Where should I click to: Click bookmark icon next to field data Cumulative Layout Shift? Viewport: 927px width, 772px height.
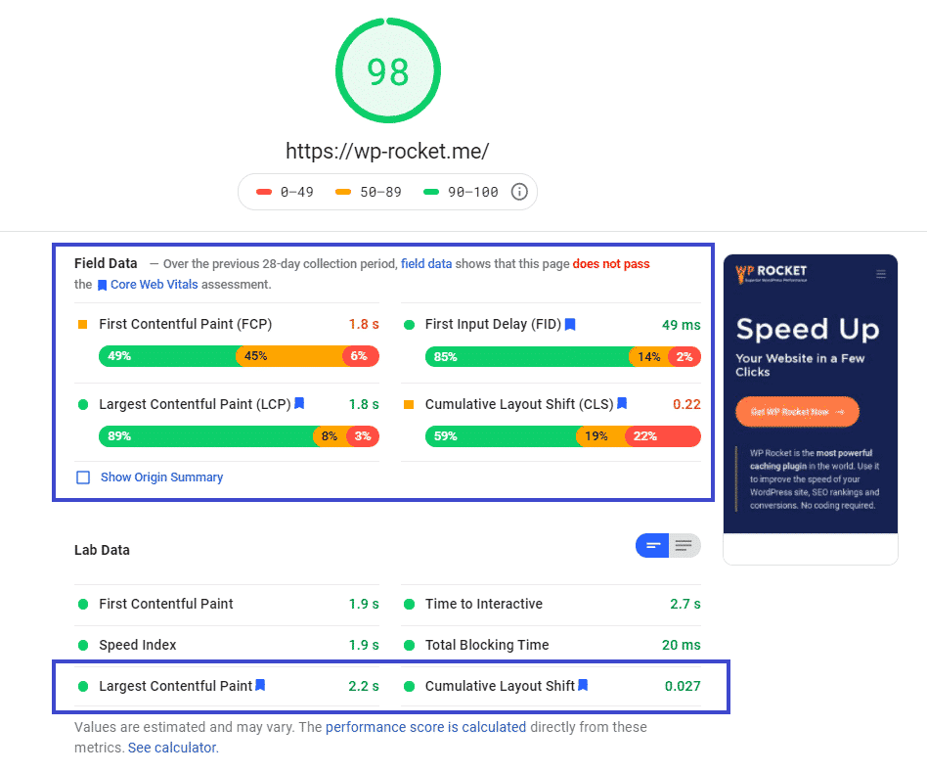621,404
